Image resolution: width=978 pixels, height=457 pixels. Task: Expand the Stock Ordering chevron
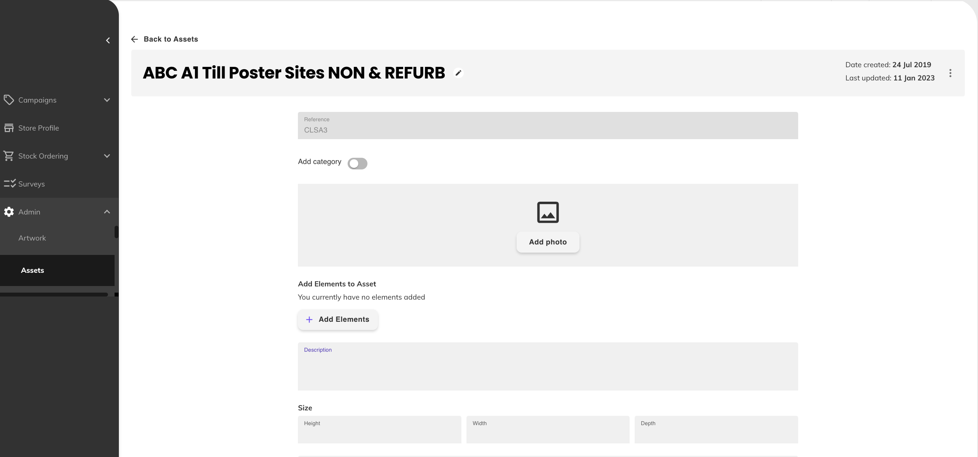coord(107,156)
